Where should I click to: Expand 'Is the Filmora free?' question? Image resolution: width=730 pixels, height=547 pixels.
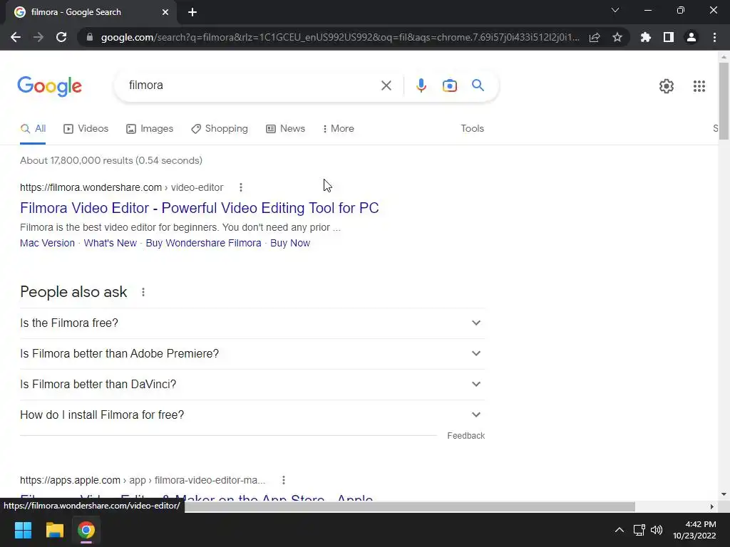click(x=252, y=323)
